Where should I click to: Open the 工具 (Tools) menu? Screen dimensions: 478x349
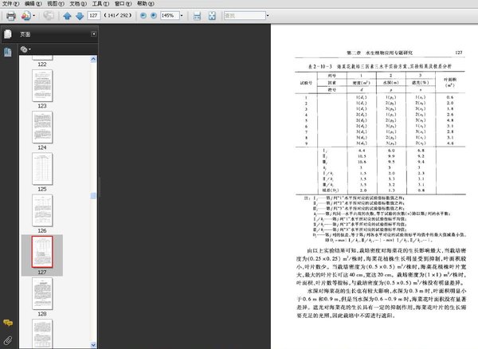(x=100, y=4)
